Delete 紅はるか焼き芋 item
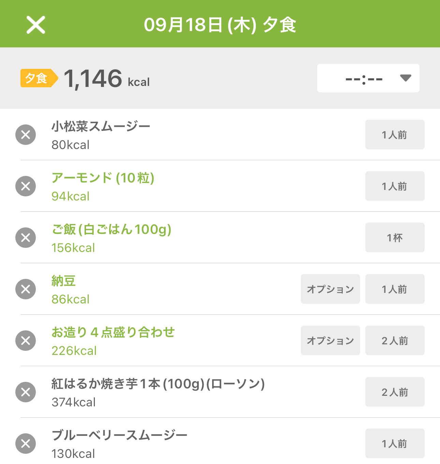Viewport: 440px width, 464px height. [x=26, y=392]
